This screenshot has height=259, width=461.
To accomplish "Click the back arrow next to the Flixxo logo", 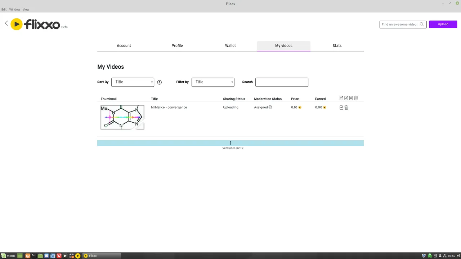I will (x=6, y=23).
